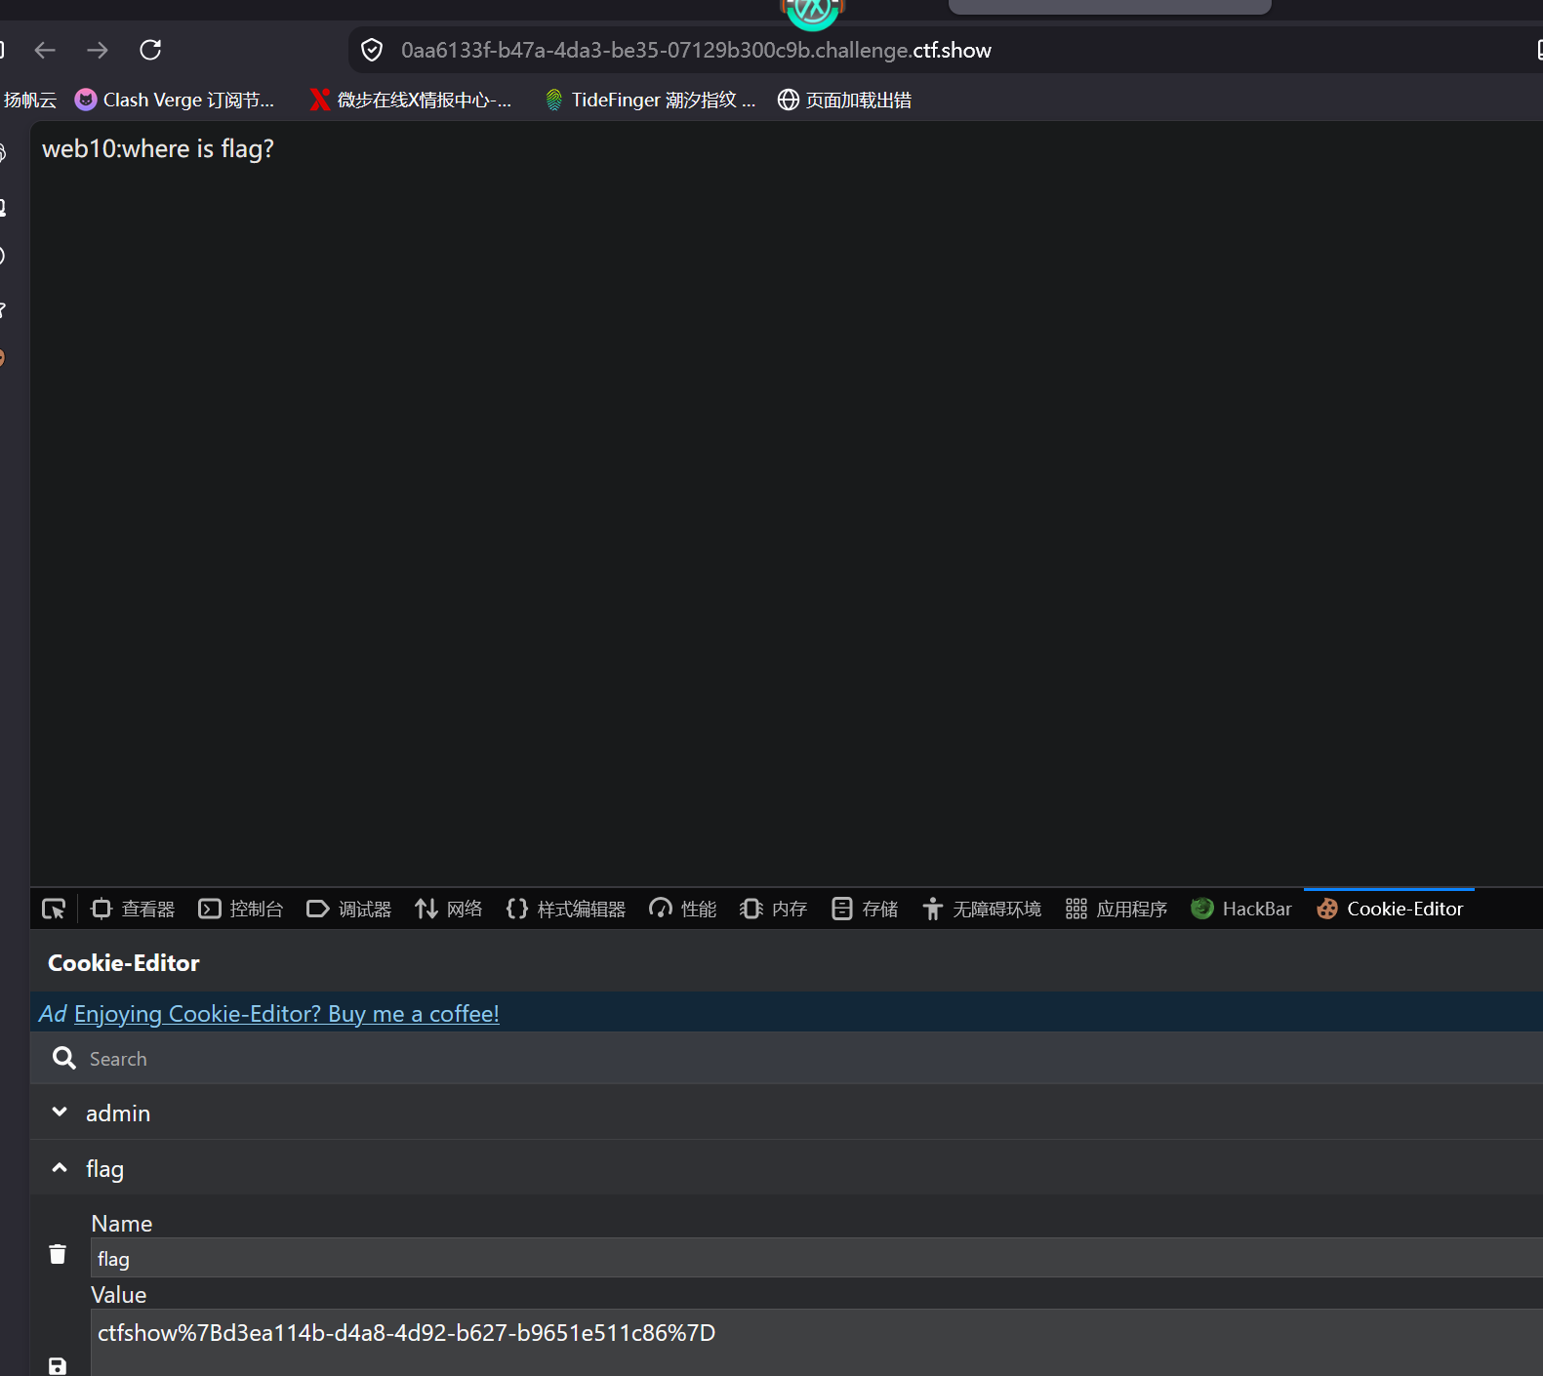
Task: Go back to the previous page
Action: pyautogui.click(x=45, y=50)
